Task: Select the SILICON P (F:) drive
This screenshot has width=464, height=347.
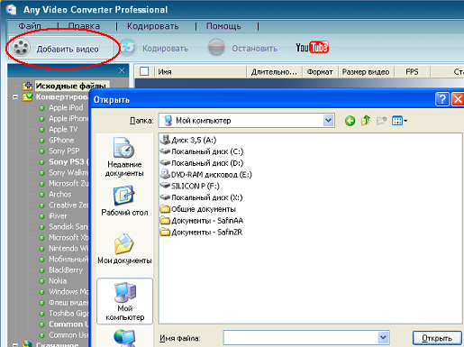Action: pos(190,186)
